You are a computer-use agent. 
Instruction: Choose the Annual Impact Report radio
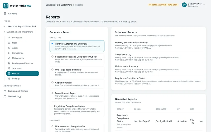coord(52,93)
